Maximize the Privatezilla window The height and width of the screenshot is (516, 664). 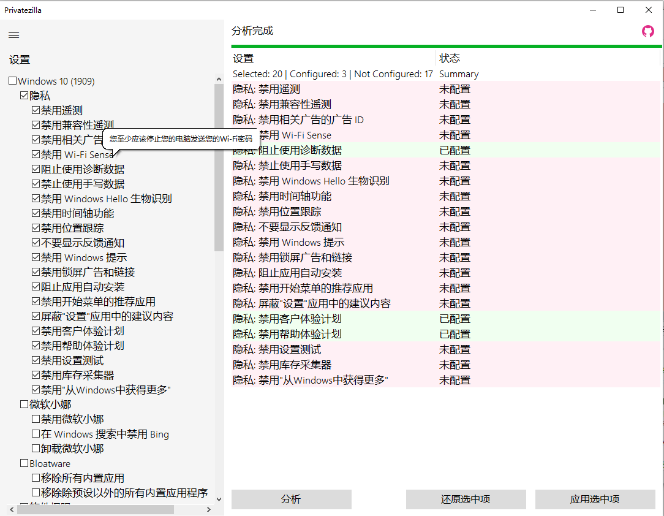[x=621, y=10]
